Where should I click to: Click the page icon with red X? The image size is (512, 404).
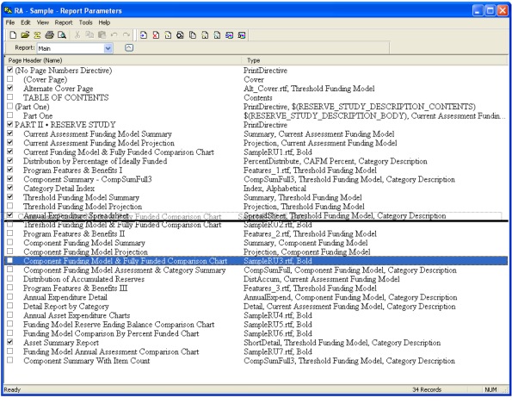tap(156, 35)
